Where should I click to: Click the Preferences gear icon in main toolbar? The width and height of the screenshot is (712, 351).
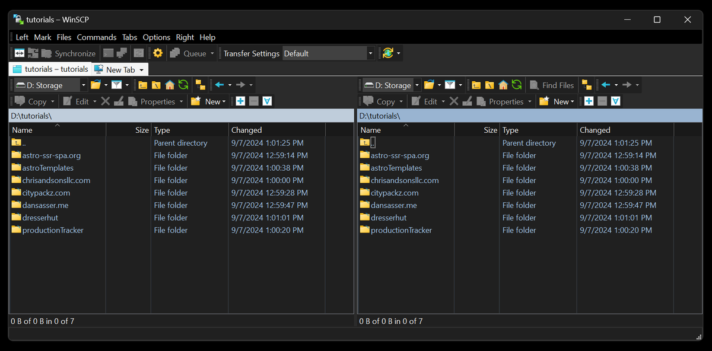pos(158,53)
